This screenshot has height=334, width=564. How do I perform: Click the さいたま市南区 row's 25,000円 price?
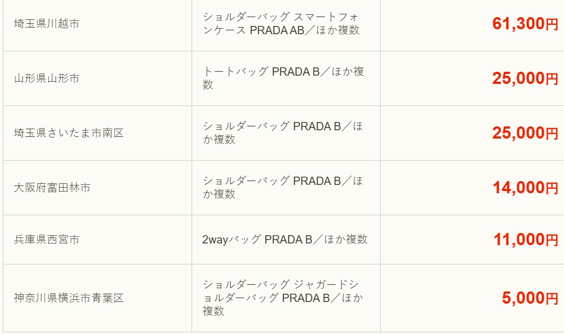point(525,133)
